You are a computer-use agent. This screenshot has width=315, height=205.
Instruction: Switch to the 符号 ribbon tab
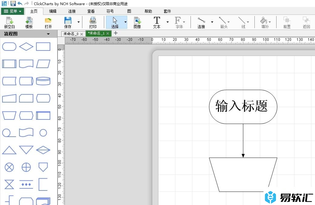click(x=110, y=11)
